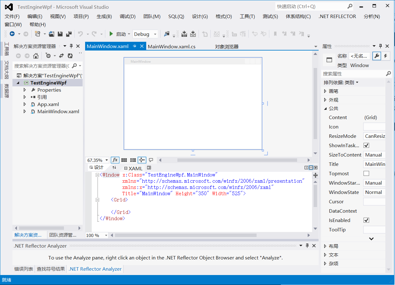Screen dimensions: 395x285
Task: Open the Debug configuration dropdown
Action: tap(155, 34)
